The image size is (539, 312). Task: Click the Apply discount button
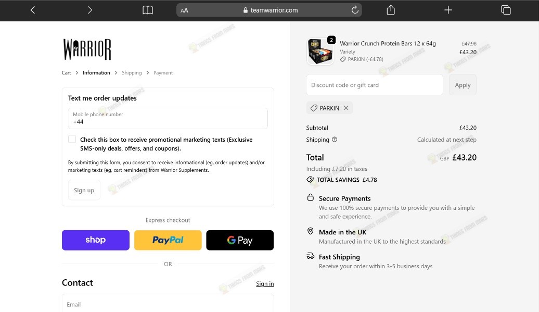[463, 84]
